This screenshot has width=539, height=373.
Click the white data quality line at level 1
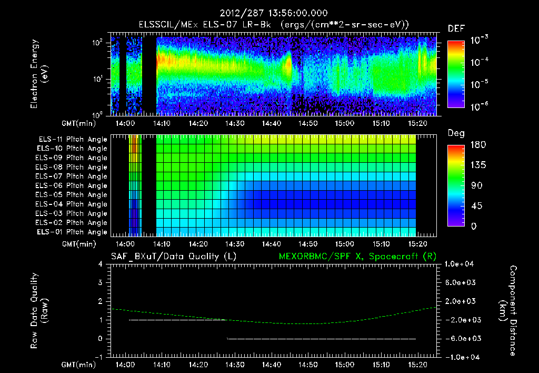[177, 320]
